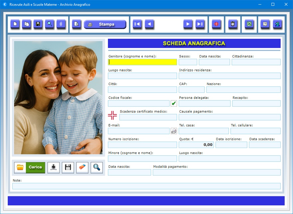Go to the next record arrow
This screenshot has height=214, width=293.
[188, 24]
